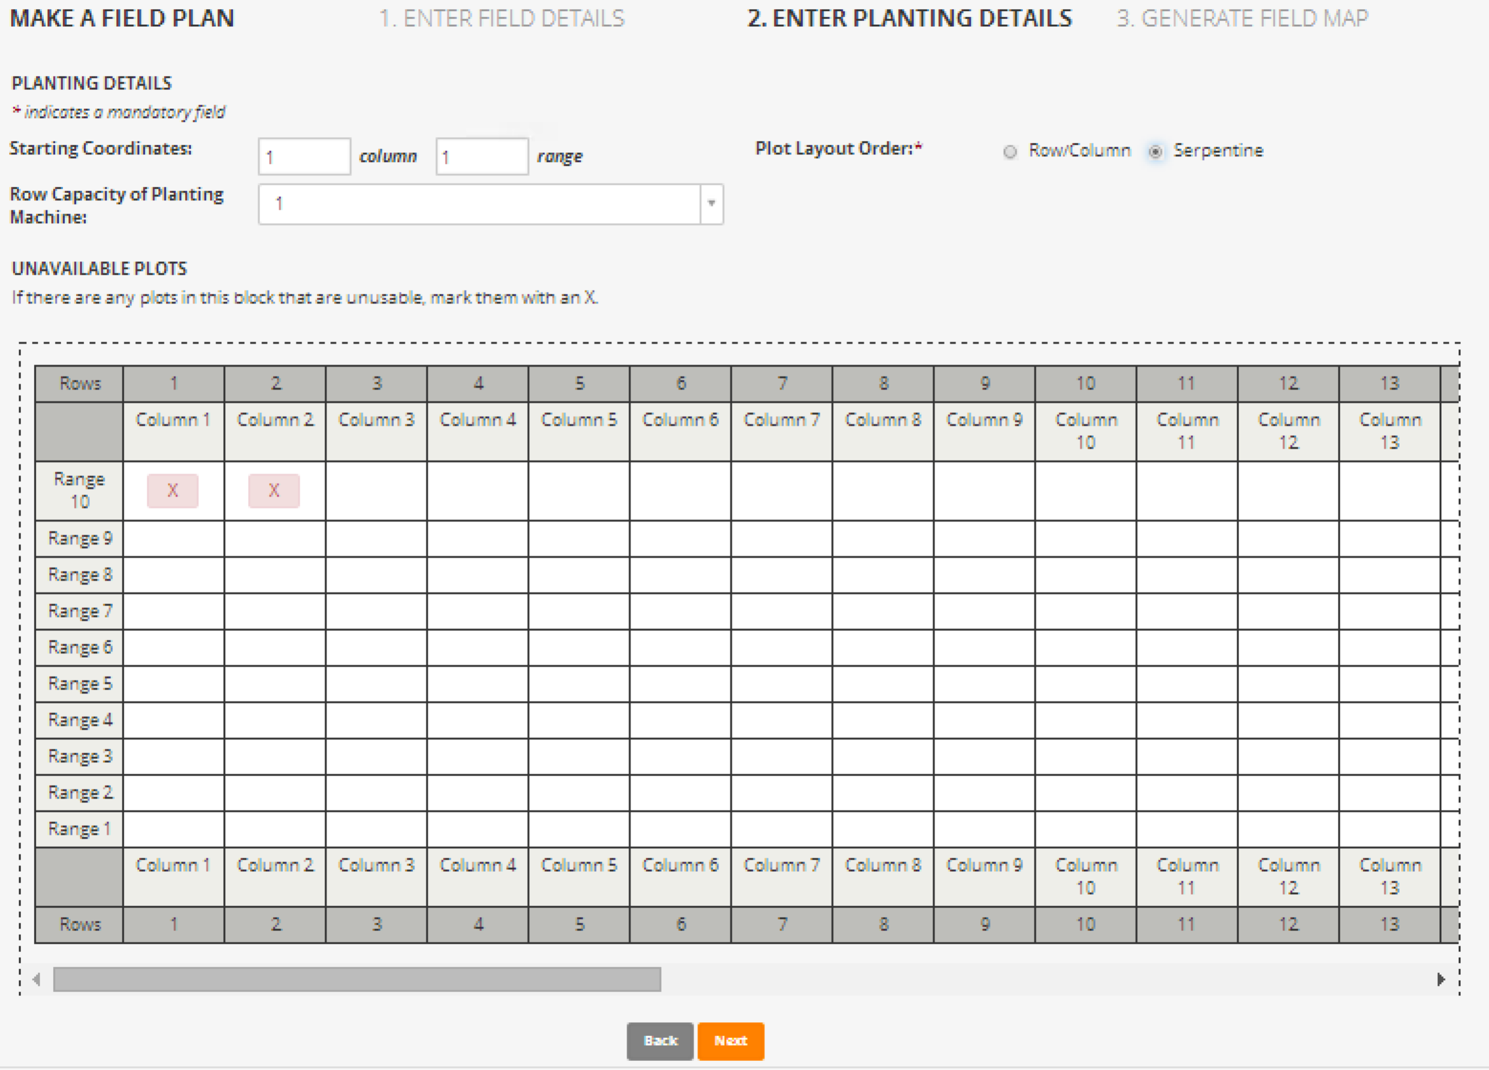Mark plot at Range 8 Column 9 unavailable
Viewport: 1489px width, 1070px height.
point(984,575)
